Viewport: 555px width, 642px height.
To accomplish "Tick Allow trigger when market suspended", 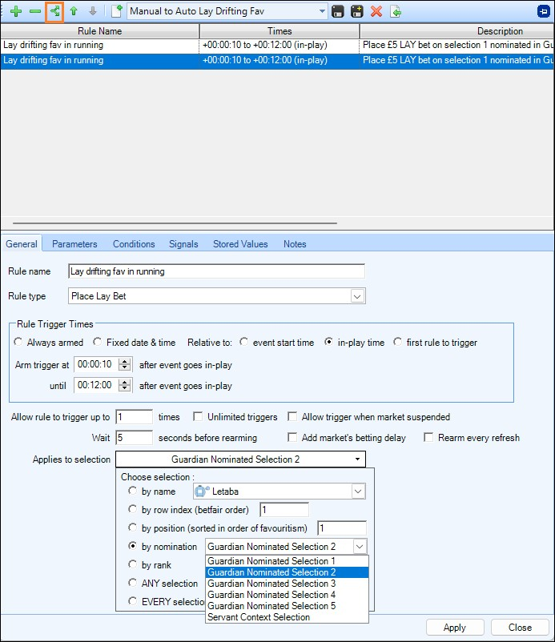I will (x=292, y=416).
